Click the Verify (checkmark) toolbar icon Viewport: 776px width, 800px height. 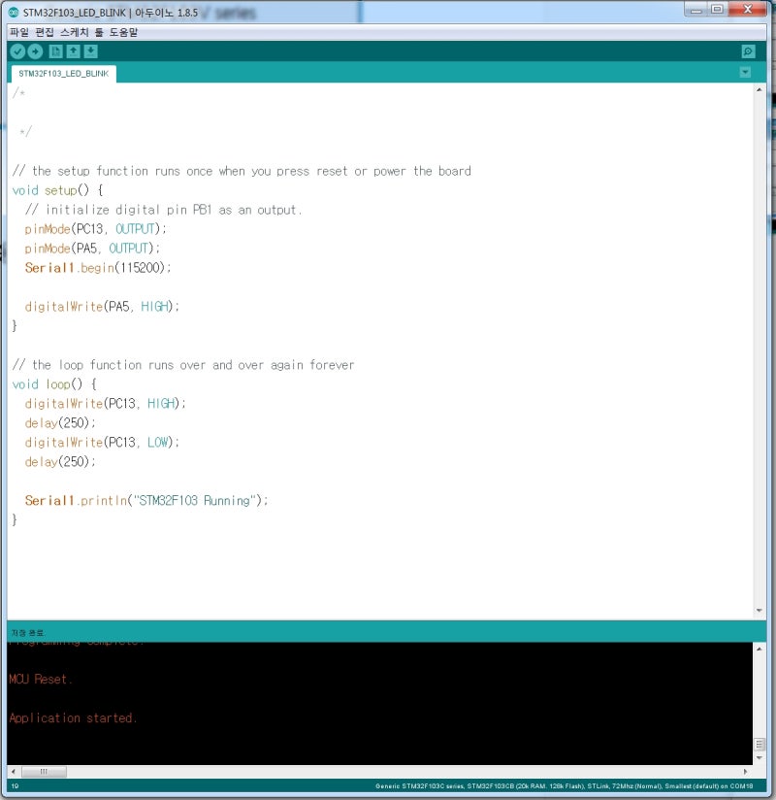16,50
